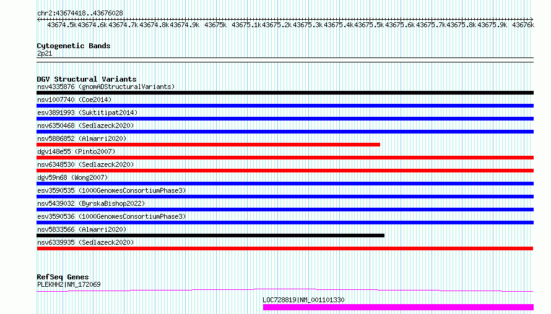
Task: Open variant esv3891993 (Suktitipat2014) label
Action: click(87, 112)
